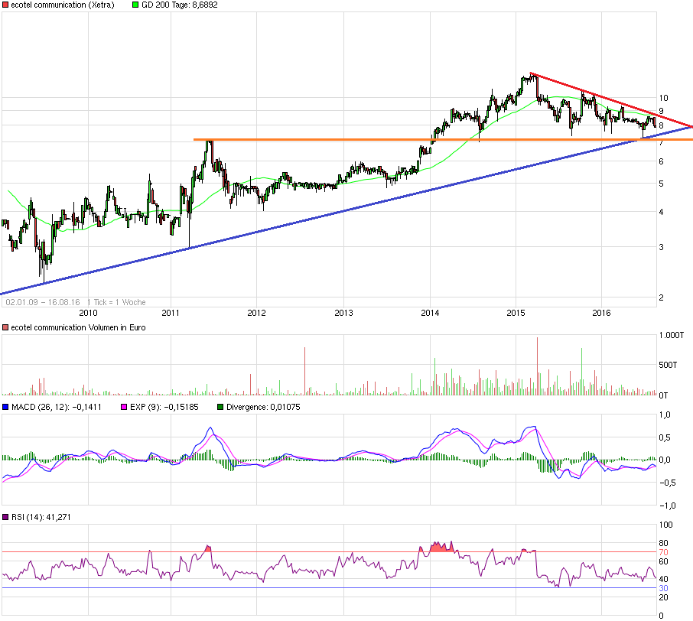Image resolution: width=693 pixels, height=621 pixels.
Task: Click the 'Divergence: 0,01075' label
Action: click(263, 407)
